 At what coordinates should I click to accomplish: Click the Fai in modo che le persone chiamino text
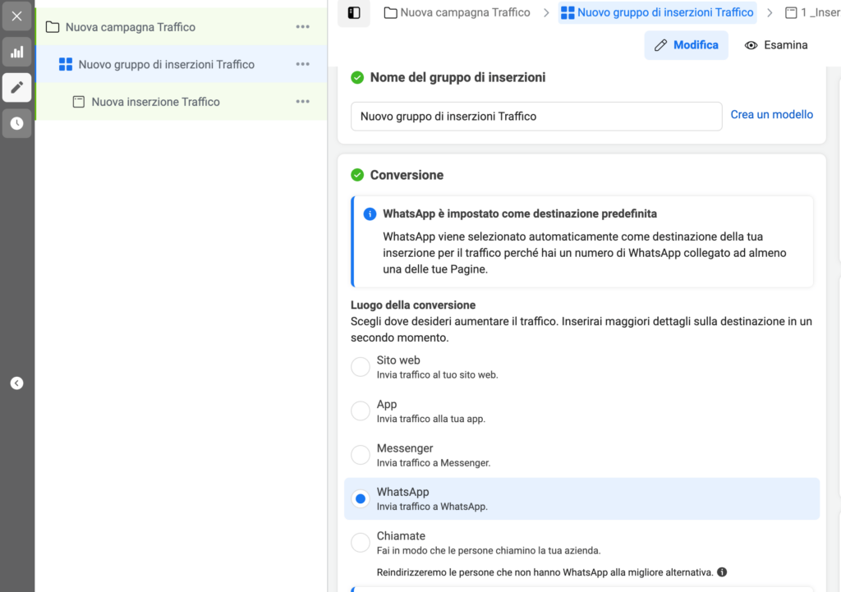click(x=489, y=551)
